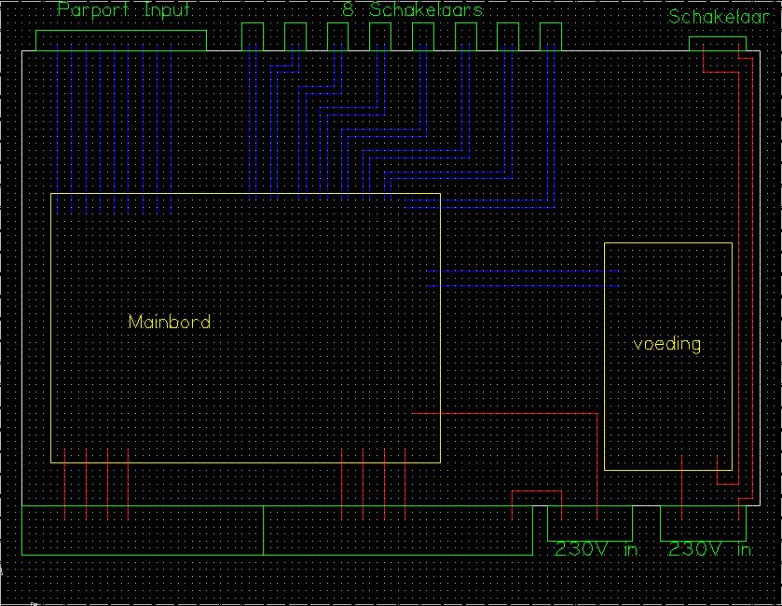Select the Schakelaar label at top right

click(723, 17)
